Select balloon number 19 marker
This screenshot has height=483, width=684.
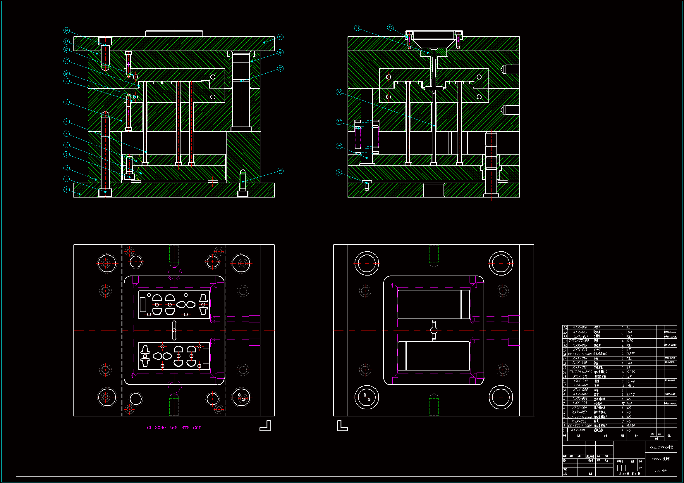339,172
